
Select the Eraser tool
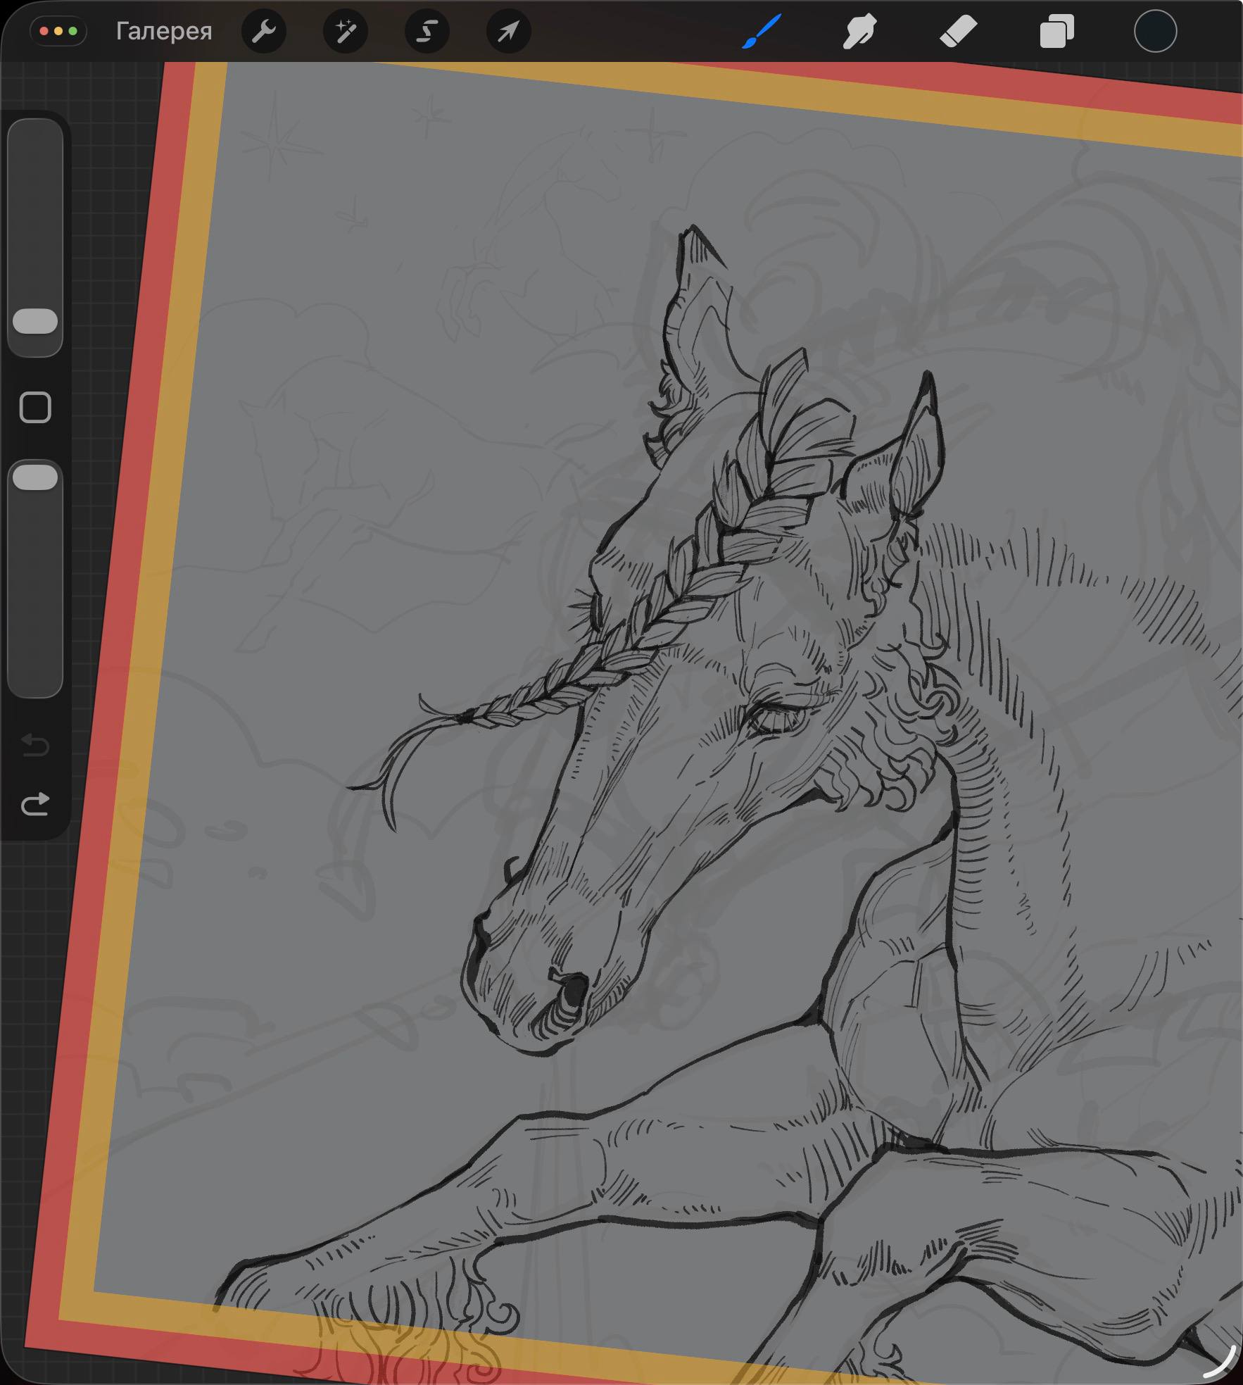958,32
